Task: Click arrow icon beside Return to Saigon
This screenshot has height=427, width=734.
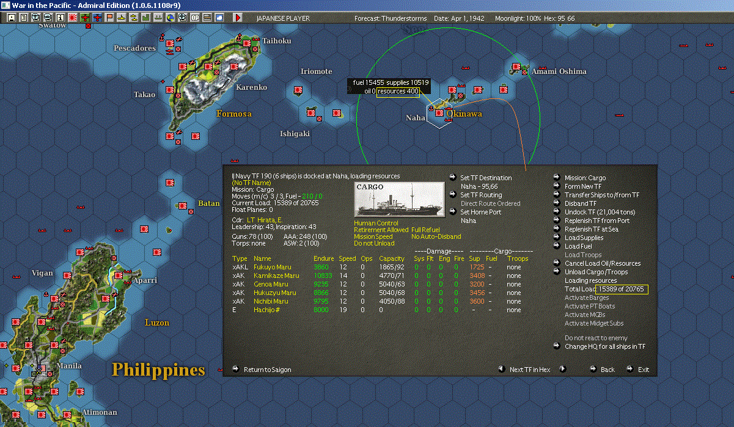Action: [236, 369]
